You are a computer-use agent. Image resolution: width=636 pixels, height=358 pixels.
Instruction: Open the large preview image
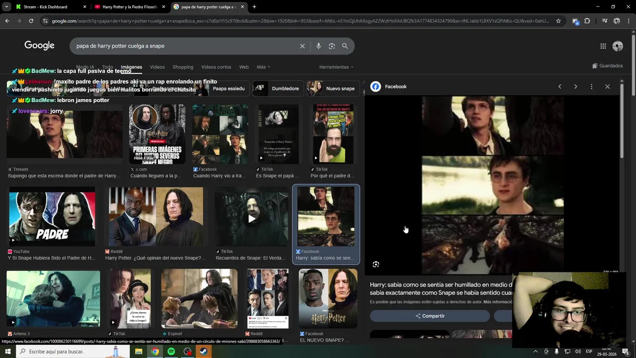492,185
